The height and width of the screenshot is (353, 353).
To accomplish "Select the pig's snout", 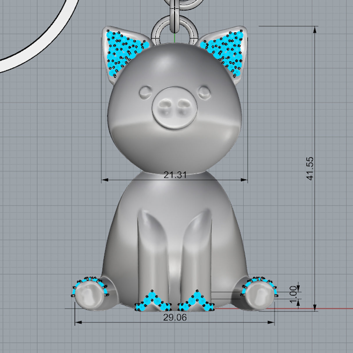I will 174,107.
